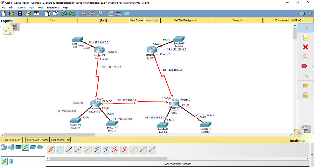Expand the collapsed right panel arrow
314x167 pixels.
312,155
